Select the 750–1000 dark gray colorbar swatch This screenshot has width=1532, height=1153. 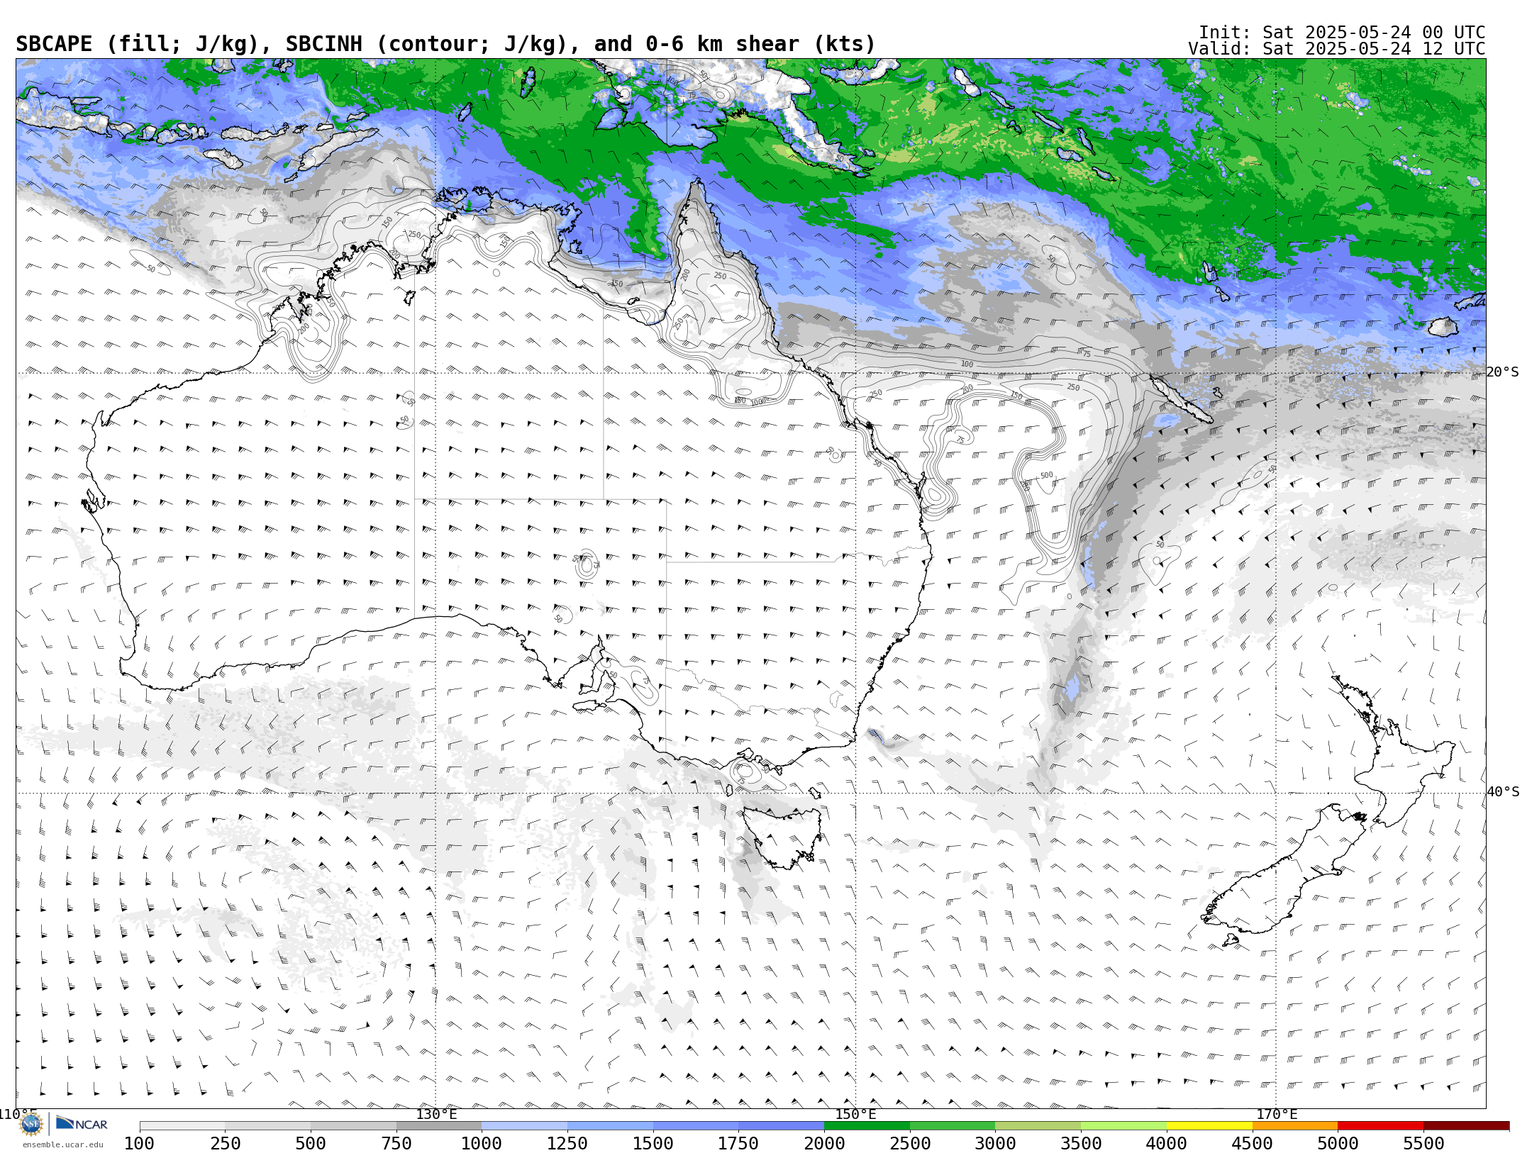click(439, 1126)
